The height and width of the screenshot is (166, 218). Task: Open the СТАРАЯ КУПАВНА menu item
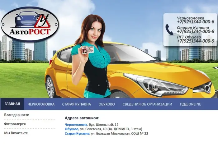pyautogui.click(x=77, y=104)
